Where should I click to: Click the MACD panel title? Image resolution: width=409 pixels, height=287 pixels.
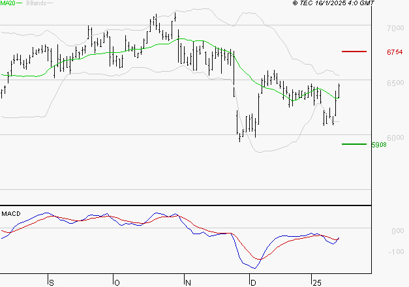point(11,214)
